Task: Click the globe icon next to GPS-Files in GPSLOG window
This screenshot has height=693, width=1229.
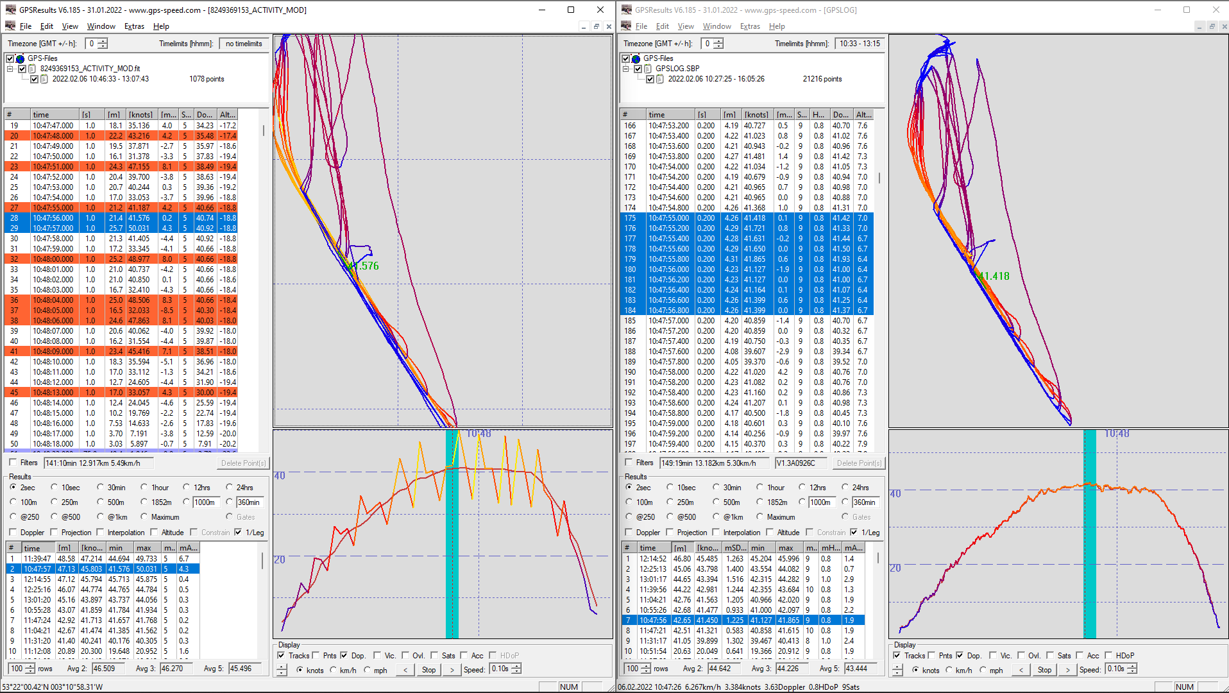Action: point(636,58)
